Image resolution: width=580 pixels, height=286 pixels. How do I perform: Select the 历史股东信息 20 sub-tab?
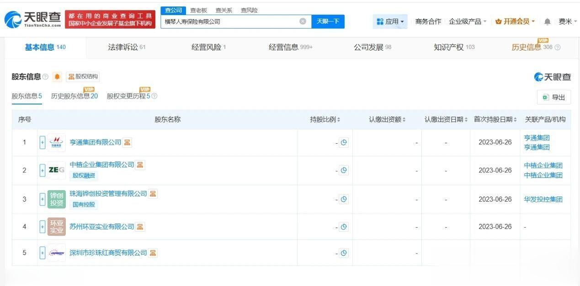point(74,96)
